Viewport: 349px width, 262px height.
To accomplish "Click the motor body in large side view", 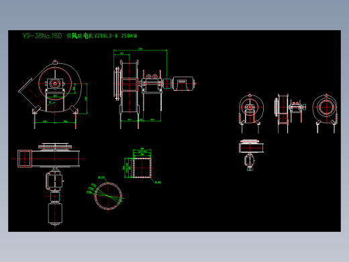I will coord(183,84).
